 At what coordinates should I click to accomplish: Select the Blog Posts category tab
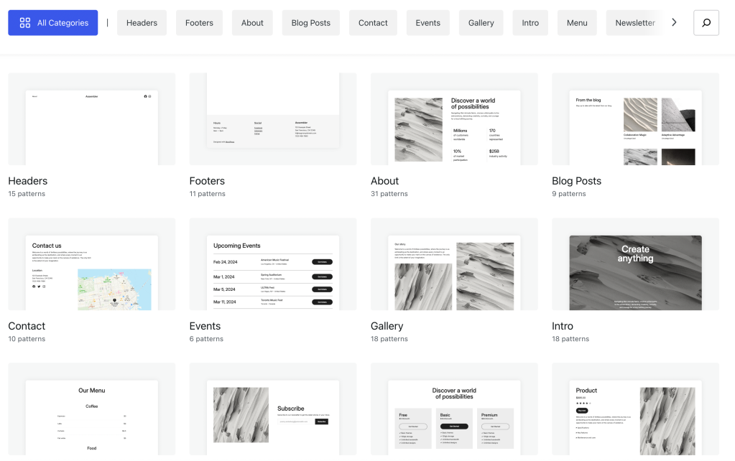tap(310, 23)
